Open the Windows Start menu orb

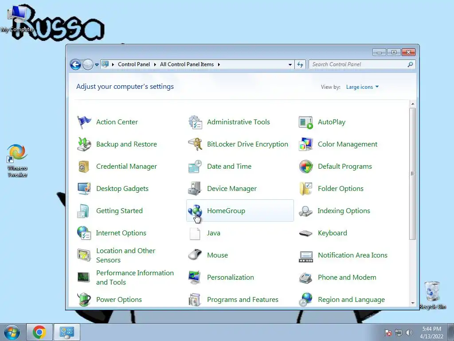12,332
